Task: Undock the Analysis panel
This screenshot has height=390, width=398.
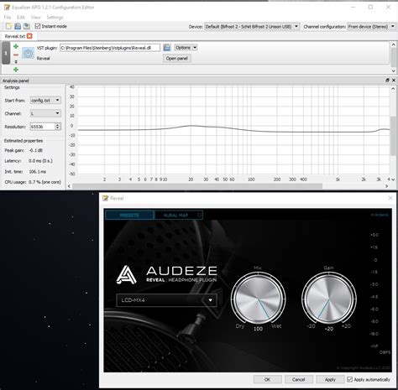Action: point(387,81)
